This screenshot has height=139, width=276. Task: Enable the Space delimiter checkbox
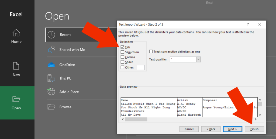(x=122, y=62)
